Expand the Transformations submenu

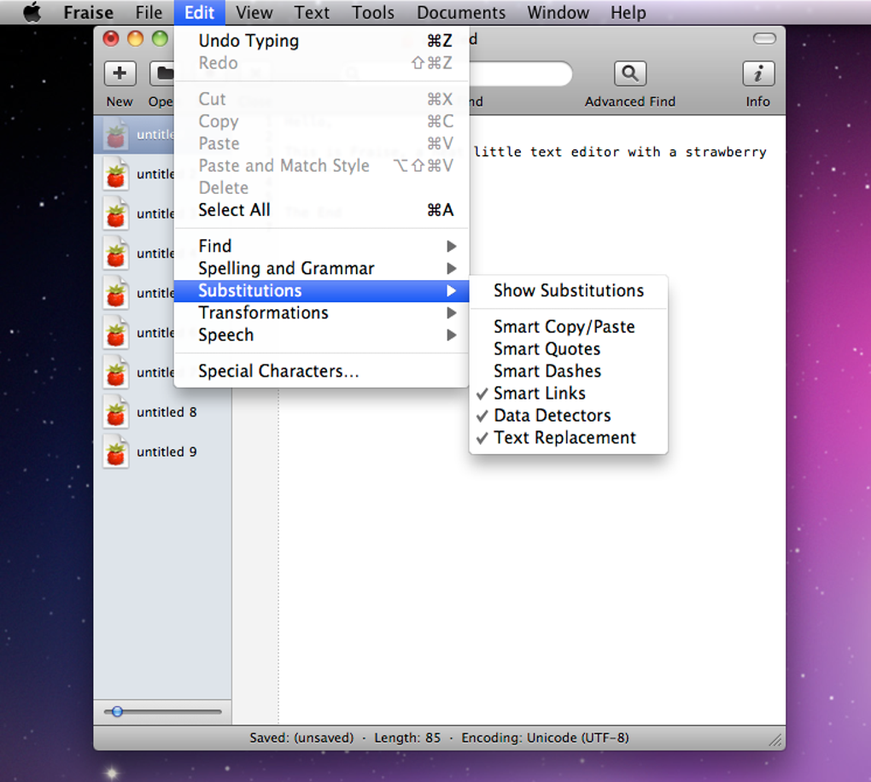pyautogui.click(x=322, y=312)
